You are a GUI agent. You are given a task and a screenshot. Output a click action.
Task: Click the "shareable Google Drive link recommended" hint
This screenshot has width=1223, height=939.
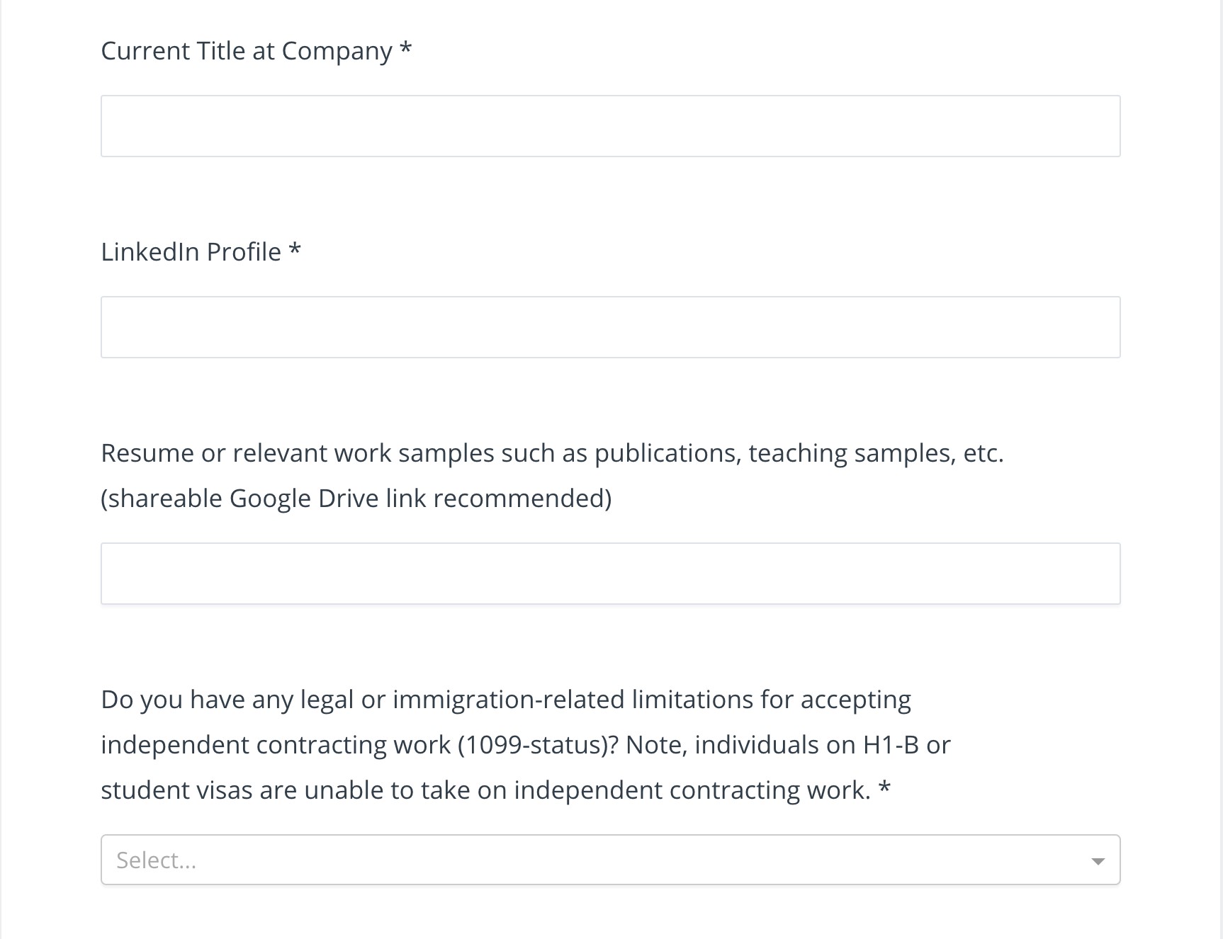coord(356,499)
